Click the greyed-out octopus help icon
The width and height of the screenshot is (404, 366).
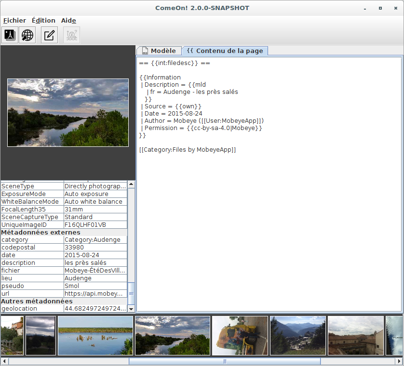tap(72, 35)
